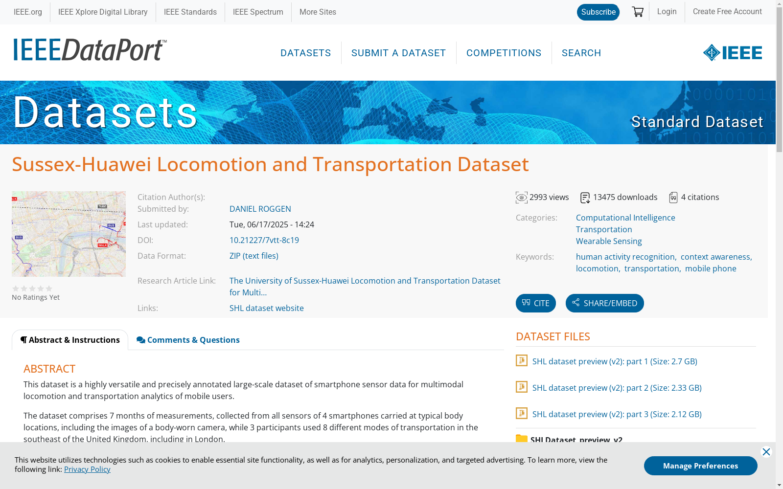The width and height of the screenshot is (783, 489).
Task: Click file icon for preview part 3
Action: 522,413
